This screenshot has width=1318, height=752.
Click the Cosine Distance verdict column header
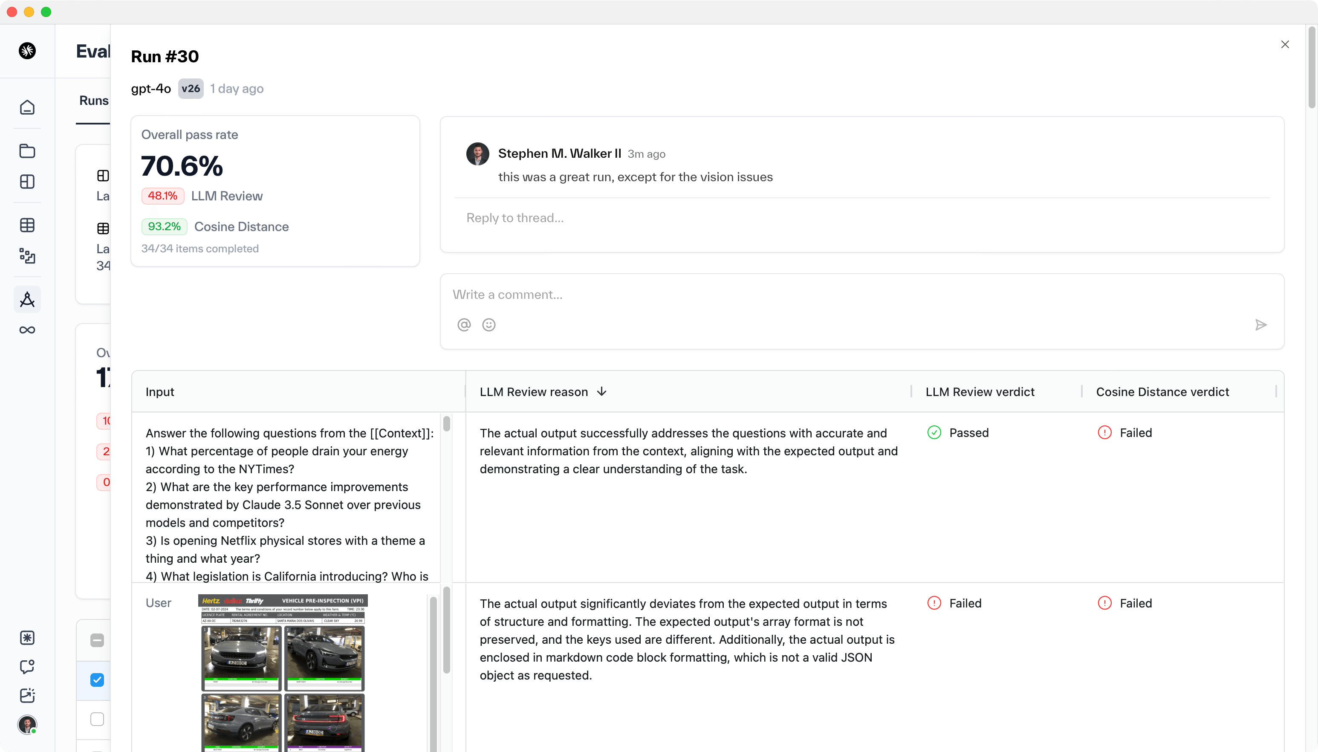click(x=1162, y=392)
